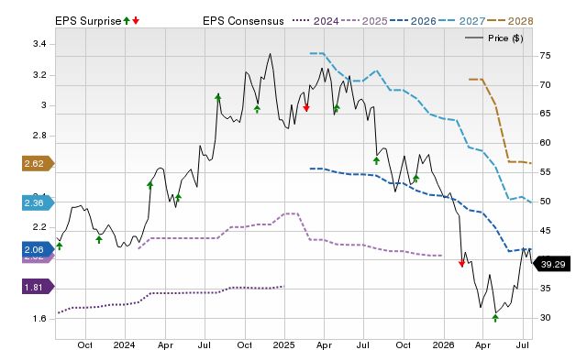Click the brown 2.62 value tag

click(39, 163)
